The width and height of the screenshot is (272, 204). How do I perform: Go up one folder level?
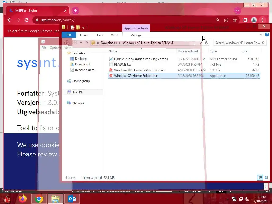(x=87, y=43)
